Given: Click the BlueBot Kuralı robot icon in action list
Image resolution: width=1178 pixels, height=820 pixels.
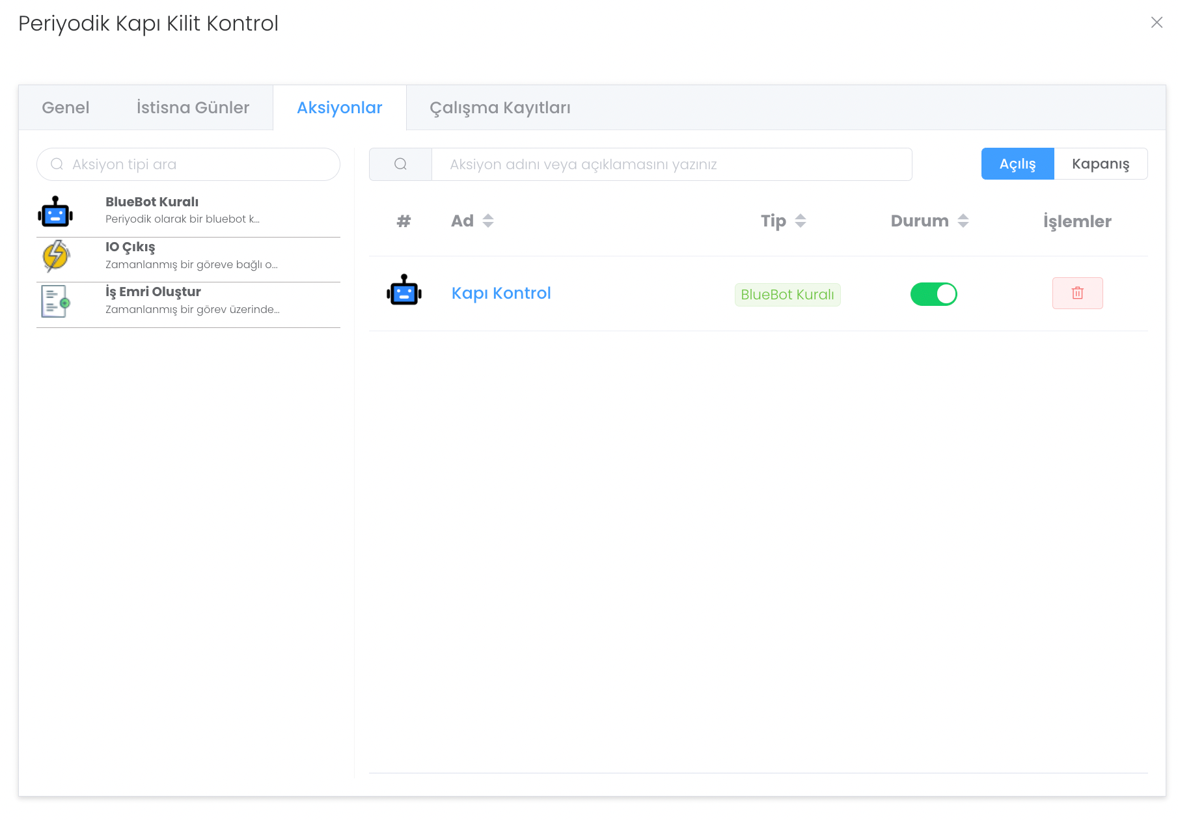Looking at the screenshot, I should pyautogui.click(x=55, y=212).
